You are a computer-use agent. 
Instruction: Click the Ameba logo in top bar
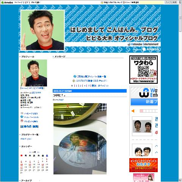[7, 2]
